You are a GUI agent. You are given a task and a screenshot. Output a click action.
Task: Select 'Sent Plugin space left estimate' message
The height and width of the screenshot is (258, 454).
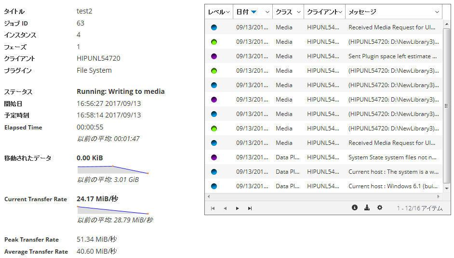(392, 56)
